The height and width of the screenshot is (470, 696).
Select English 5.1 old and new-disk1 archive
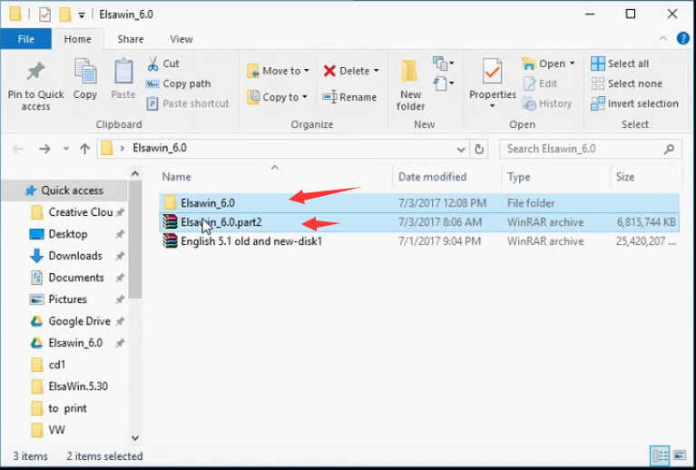click(419, 241)
